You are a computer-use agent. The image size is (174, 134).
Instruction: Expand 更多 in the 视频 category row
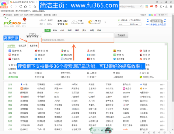click(162, 92)
